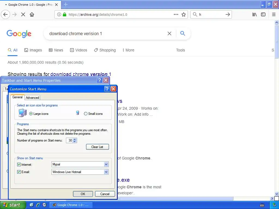The image size is (279, 209).
Task: Select the All results tab
Action: coord(13,50)
